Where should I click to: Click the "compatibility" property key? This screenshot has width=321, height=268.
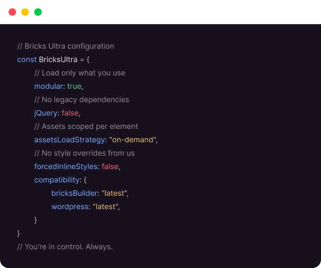pos(57,180)
